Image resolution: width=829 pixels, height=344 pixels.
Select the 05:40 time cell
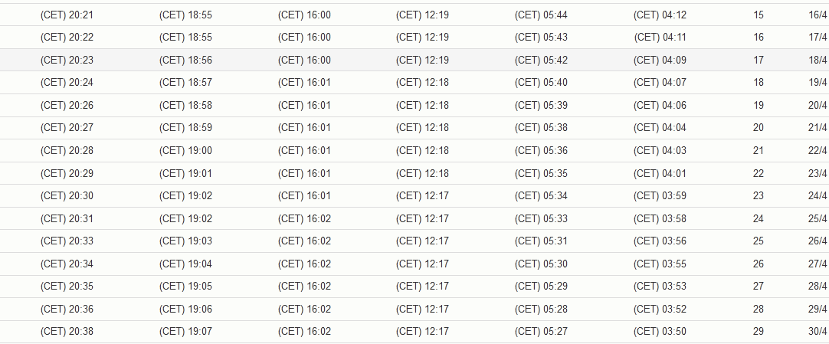[x=542, y=83]
